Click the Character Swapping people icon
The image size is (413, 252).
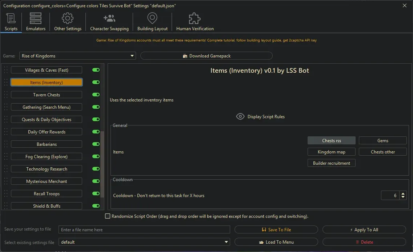(x=109, y=18)
